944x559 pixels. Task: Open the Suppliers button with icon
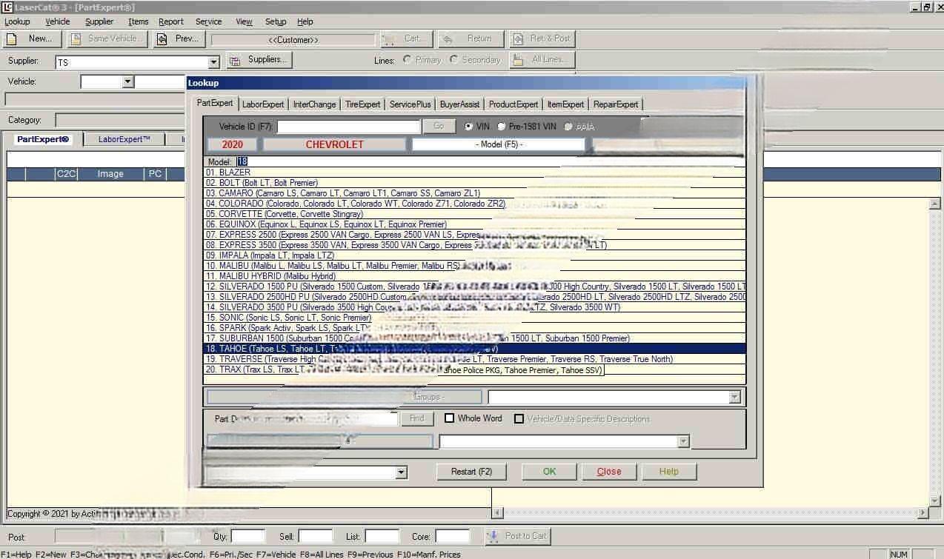(x=259, y=60)
